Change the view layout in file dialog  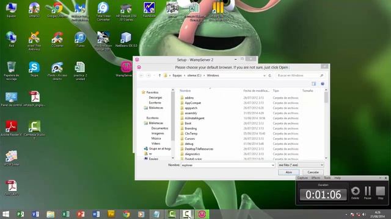click(313, 84)
